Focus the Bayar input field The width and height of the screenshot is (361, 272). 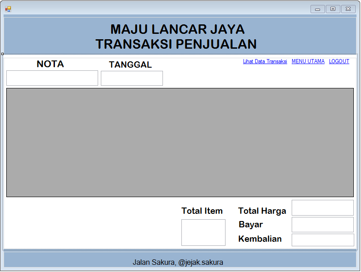(x=322, y=224)
